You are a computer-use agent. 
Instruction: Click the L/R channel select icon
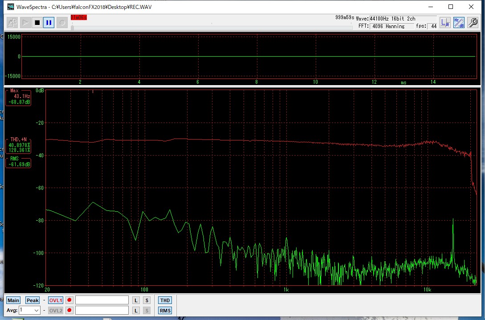point(445,23)
